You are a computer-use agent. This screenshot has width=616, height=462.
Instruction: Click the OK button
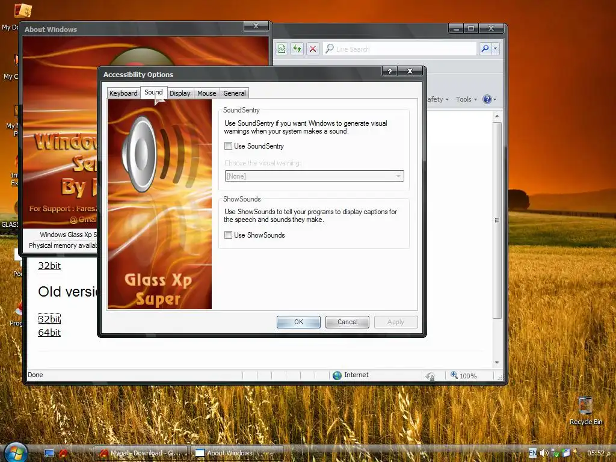click(298, 322)
